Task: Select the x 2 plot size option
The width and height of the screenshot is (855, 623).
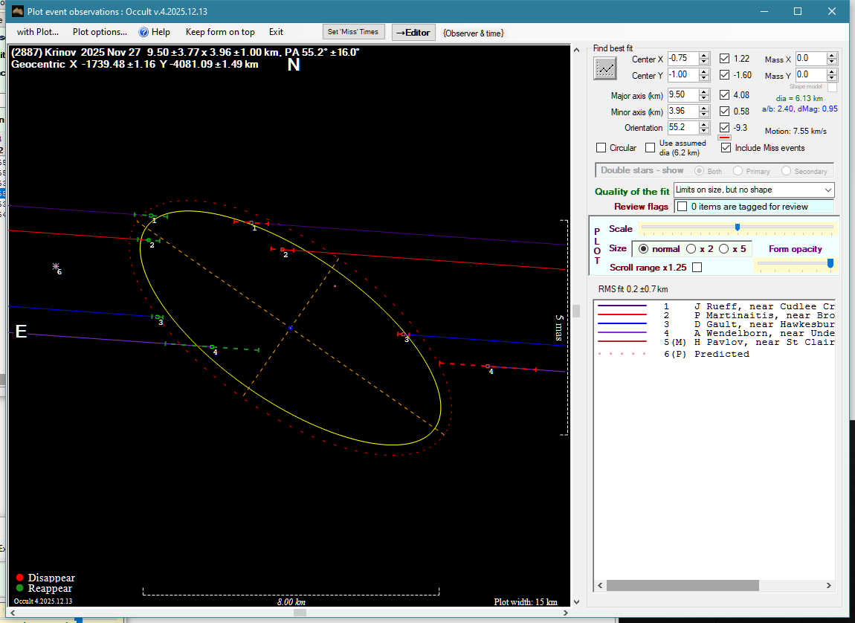Action: (691, 249)
